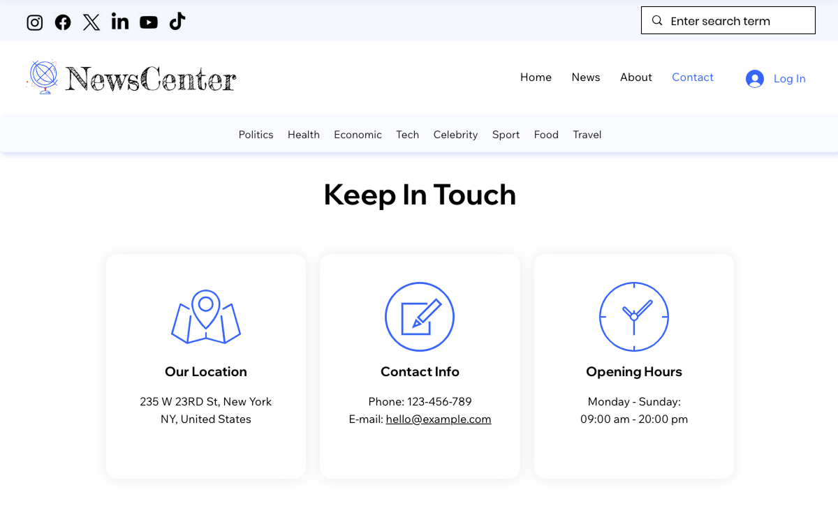Open the Politics category
The width and height of the screenshot is (838, 522).
pos(256,135)
